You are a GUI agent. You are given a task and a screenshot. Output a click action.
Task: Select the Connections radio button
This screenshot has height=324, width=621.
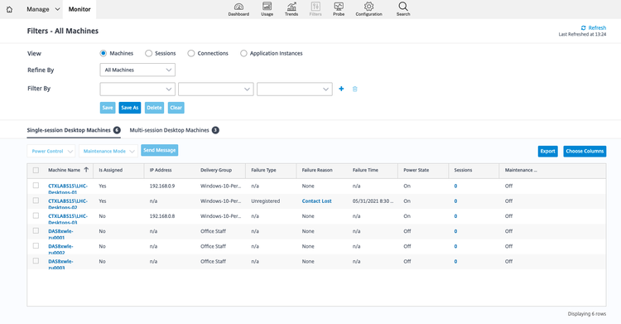click(191, 53)
